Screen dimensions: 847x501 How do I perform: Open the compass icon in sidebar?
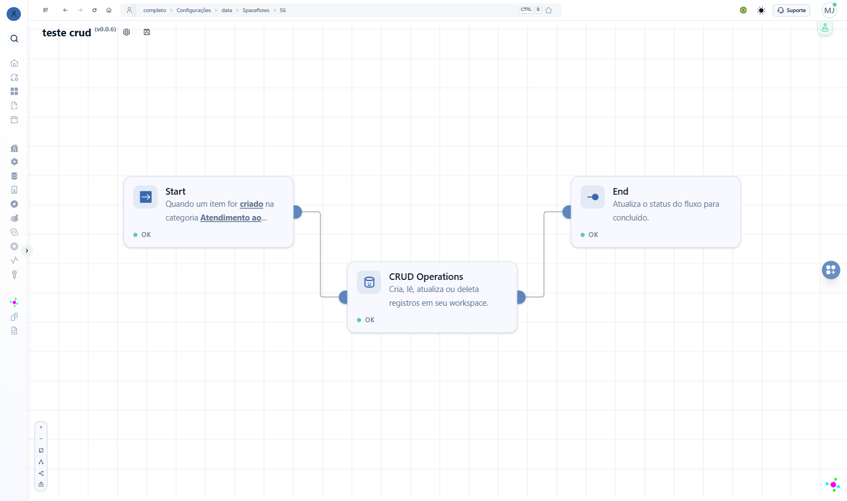(14, 204)
